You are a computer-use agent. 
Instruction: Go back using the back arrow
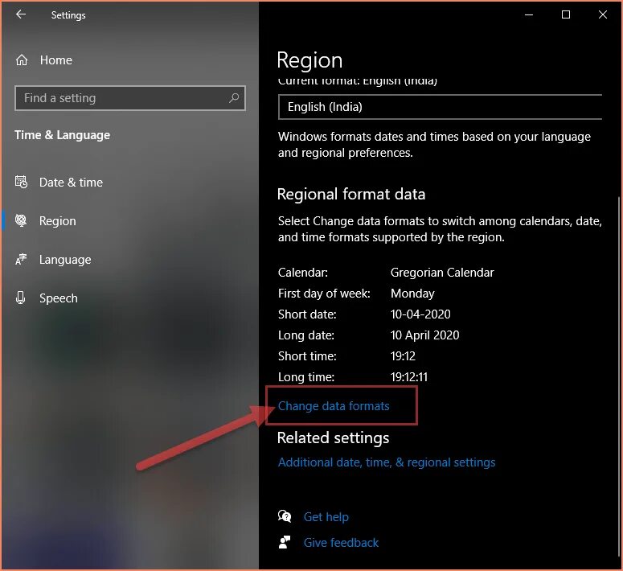[21, 14]
